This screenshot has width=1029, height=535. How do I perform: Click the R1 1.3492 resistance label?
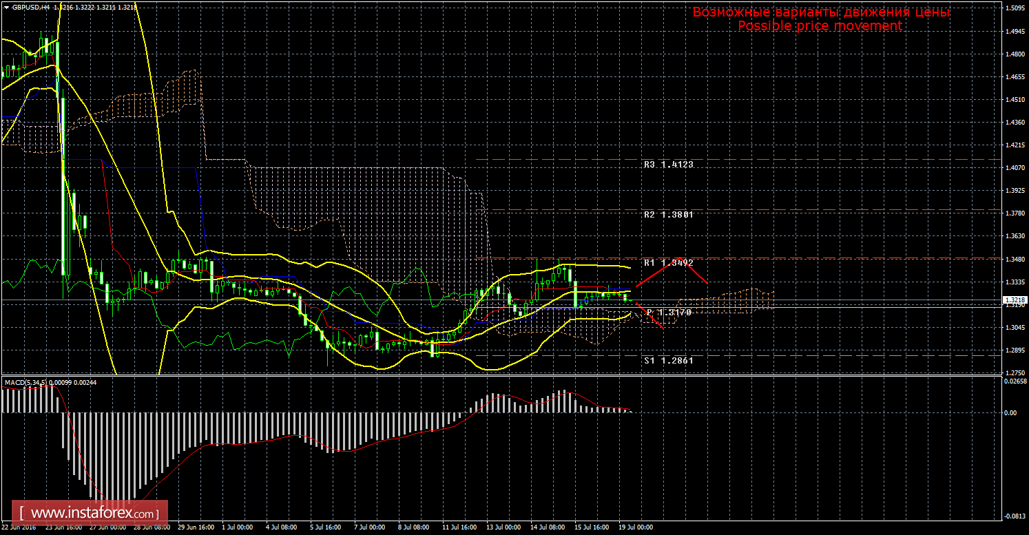point(668,263)
